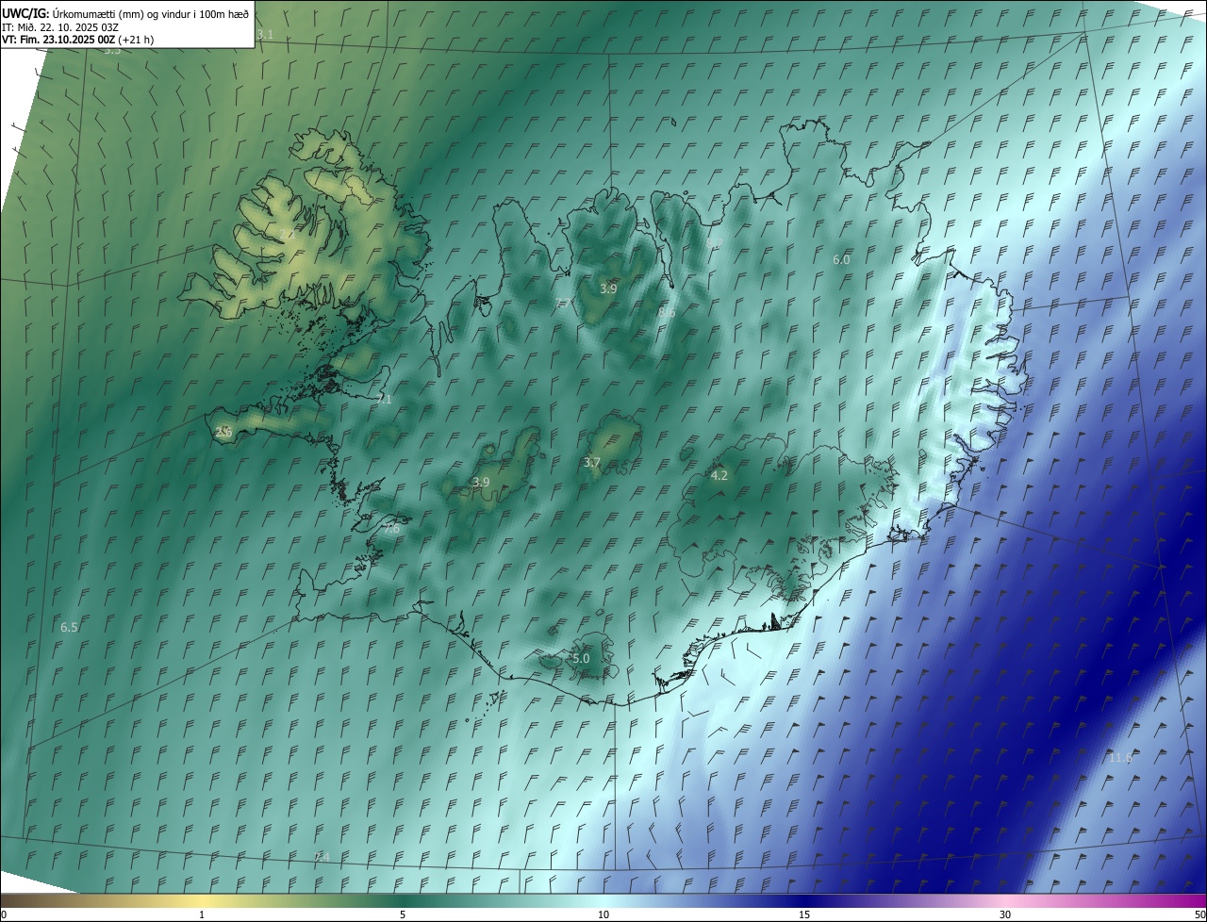The height and width of the screenshot is (922, 1207).
Task: Click the valid time 'VT: Fim. 23.10.2025 00Z'
Action: click(59, 40)
